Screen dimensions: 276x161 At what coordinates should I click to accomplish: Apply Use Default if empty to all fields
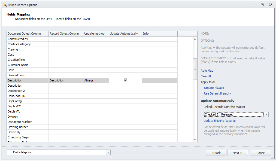217,93
